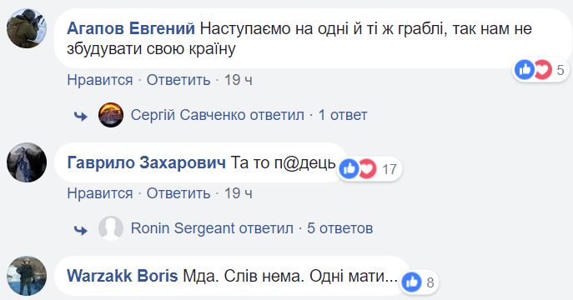Like Агапов Евгений's comment via Нравится
Screen dimensions: 573x300
100,80
